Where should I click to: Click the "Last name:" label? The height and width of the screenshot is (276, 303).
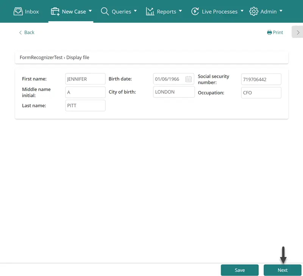[34, 106]
